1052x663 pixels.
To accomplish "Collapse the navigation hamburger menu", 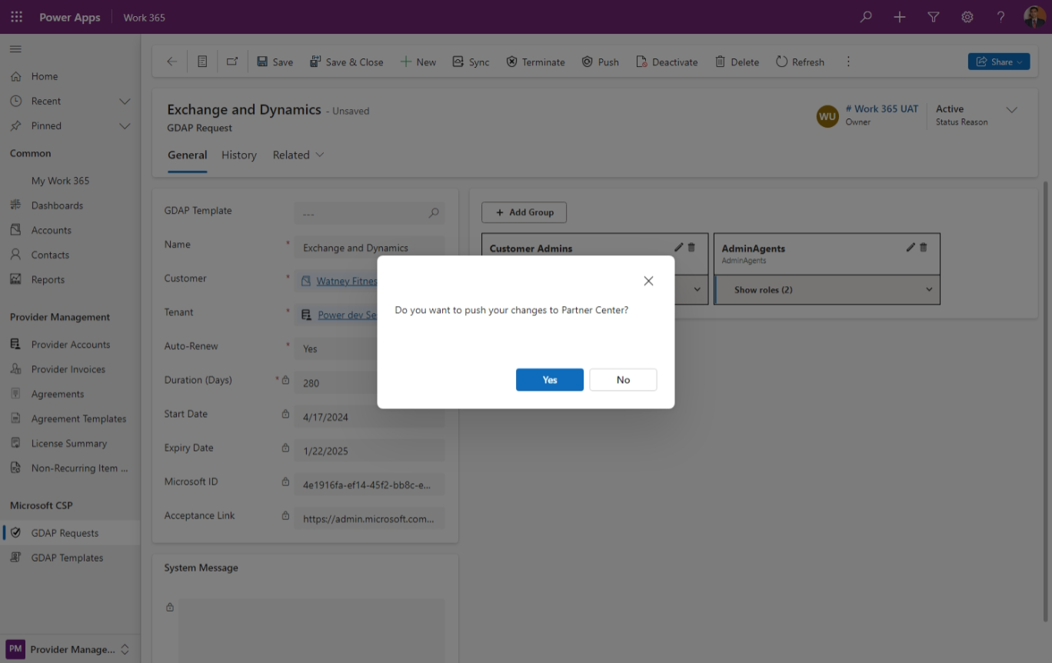I will coord(15,49).
